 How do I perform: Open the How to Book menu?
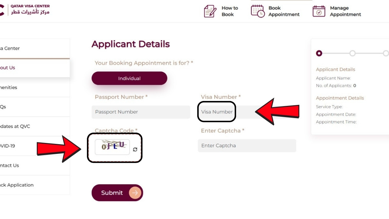[x=229, y=11]
